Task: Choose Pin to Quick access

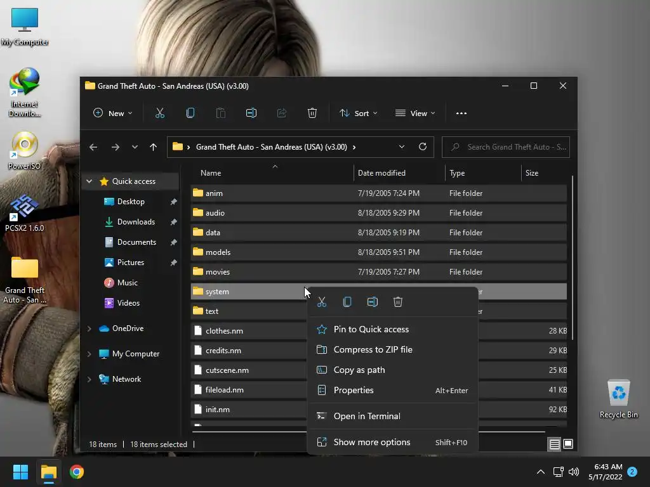Action: (392, 329)
